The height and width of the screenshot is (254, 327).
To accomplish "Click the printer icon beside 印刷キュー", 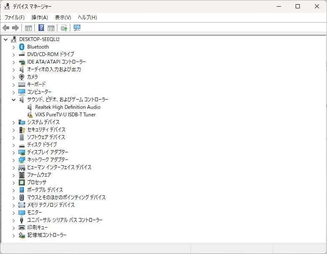I will coord(22,227).
